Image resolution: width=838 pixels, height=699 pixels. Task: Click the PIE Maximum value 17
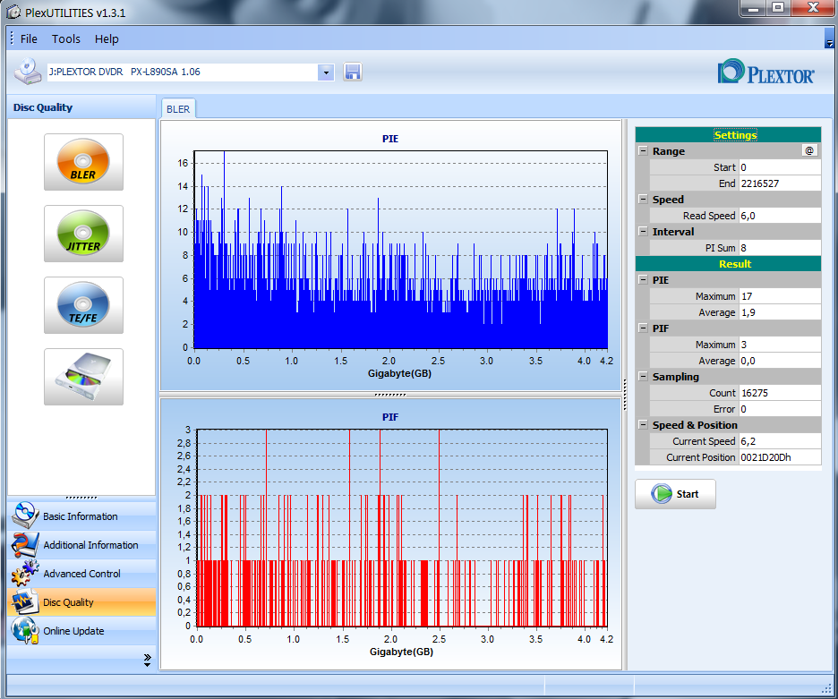point(780,296)
